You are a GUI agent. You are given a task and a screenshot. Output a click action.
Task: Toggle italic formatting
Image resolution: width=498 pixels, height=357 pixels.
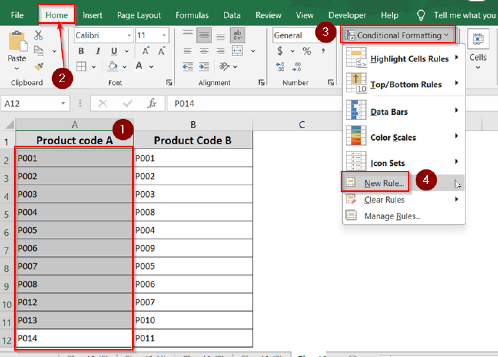click(98, 51)
